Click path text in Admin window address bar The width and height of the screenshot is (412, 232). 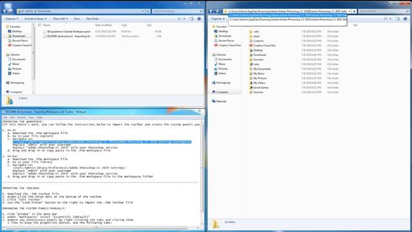pos(288,12)
